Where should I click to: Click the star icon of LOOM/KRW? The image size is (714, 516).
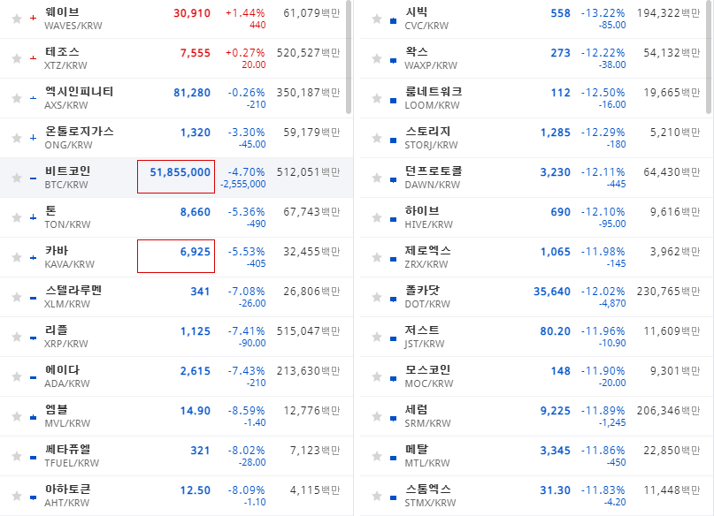point(377,98)
